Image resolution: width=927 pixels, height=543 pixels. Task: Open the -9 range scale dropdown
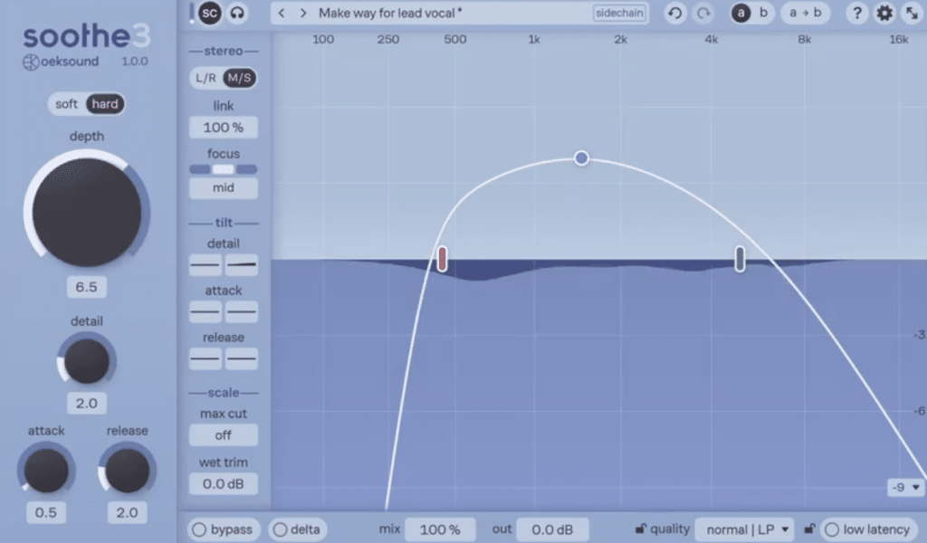click(905, 488)
